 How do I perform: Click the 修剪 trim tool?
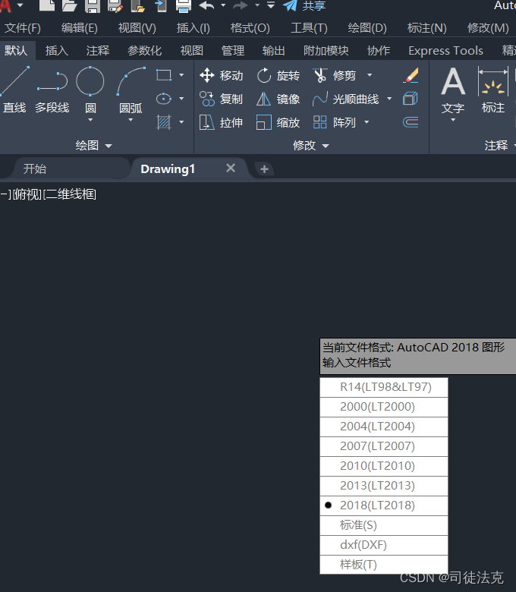[335, 75]
